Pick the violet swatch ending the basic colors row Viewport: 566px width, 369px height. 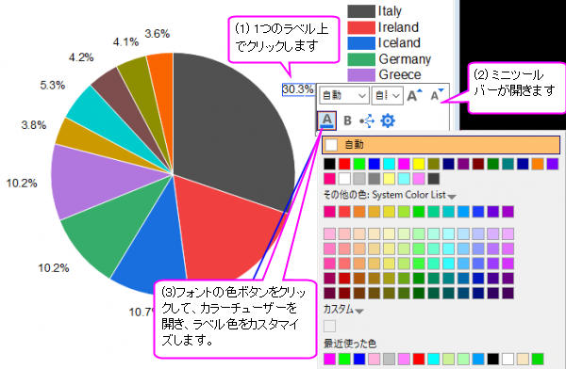click(553, 164)
